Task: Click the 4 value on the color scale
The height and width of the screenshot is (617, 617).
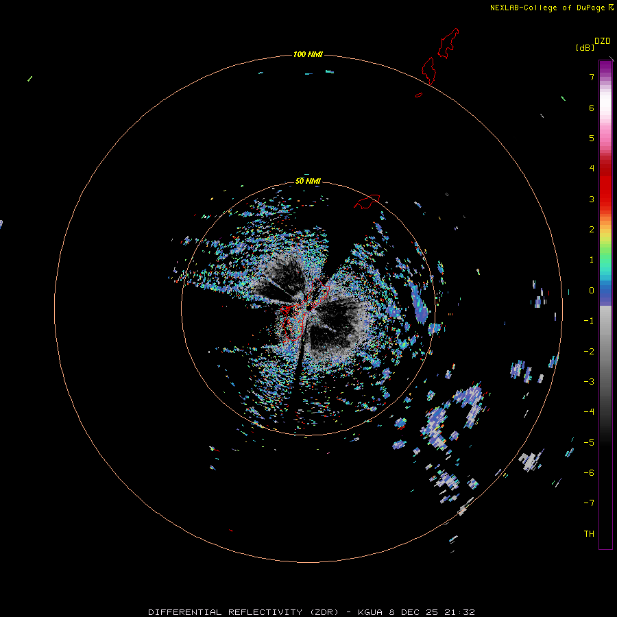Action: point(592,168)
